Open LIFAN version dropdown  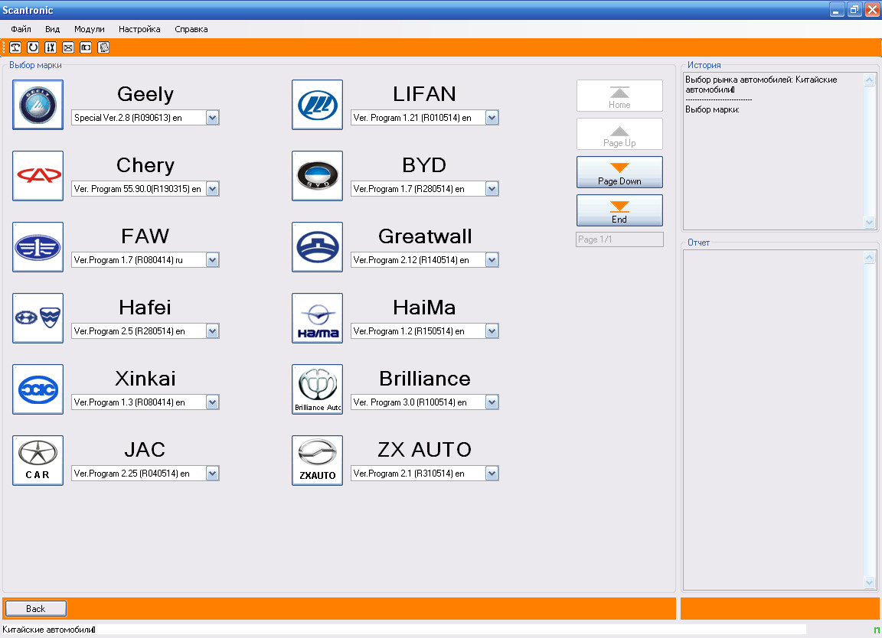coord(492,118)
